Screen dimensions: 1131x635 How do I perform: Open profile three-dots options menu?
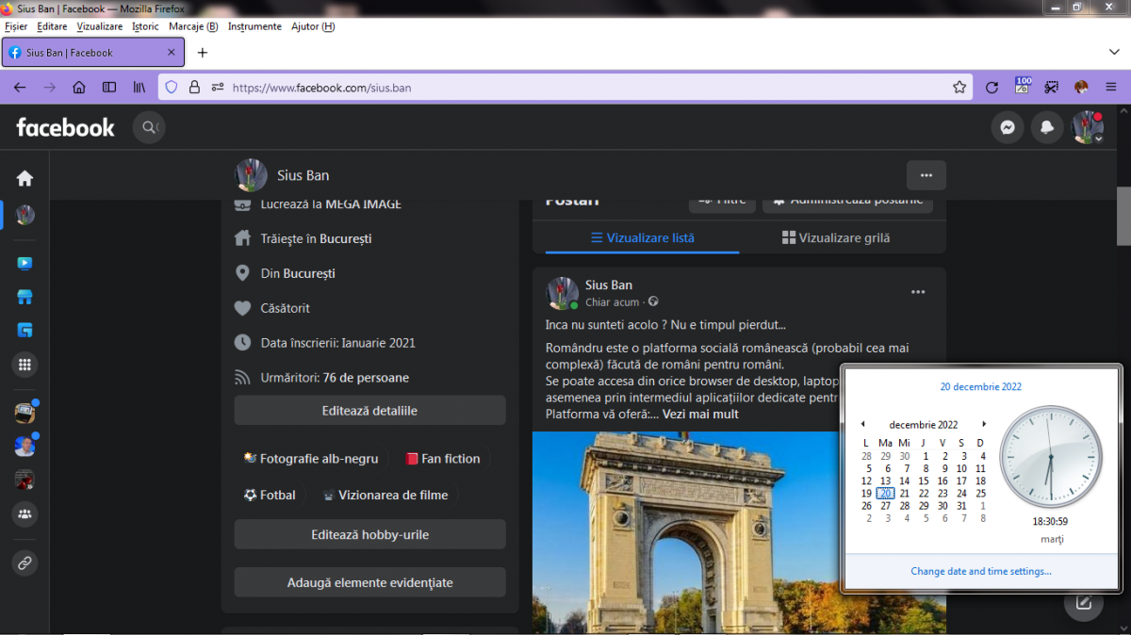coord(926,175)
